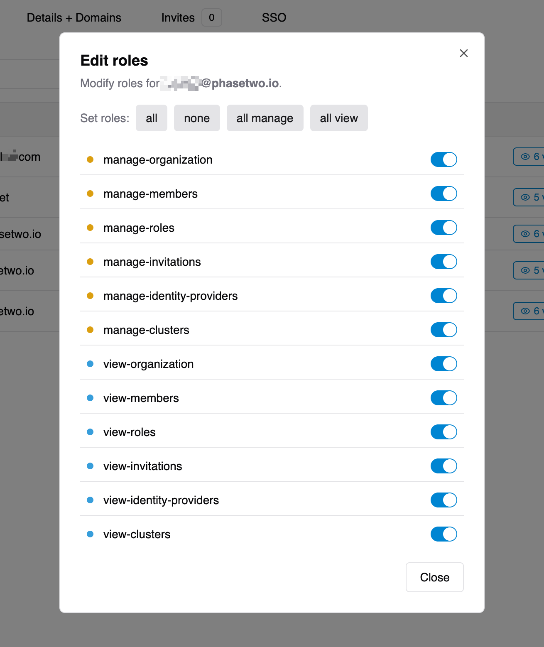
Task: Set roles to all
Action: 152,118
